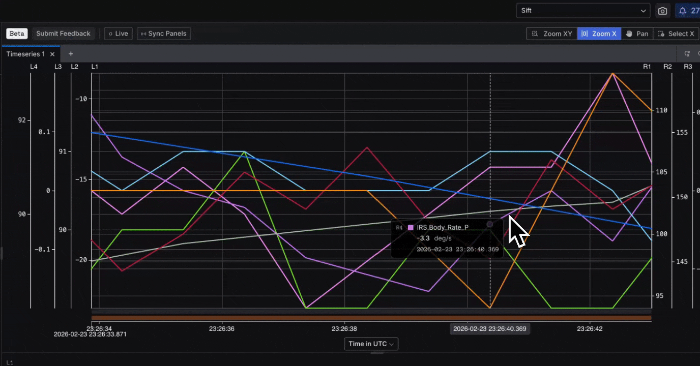Click Submit Feedback
Screen dimensions: 700x366
click(63, 34)
